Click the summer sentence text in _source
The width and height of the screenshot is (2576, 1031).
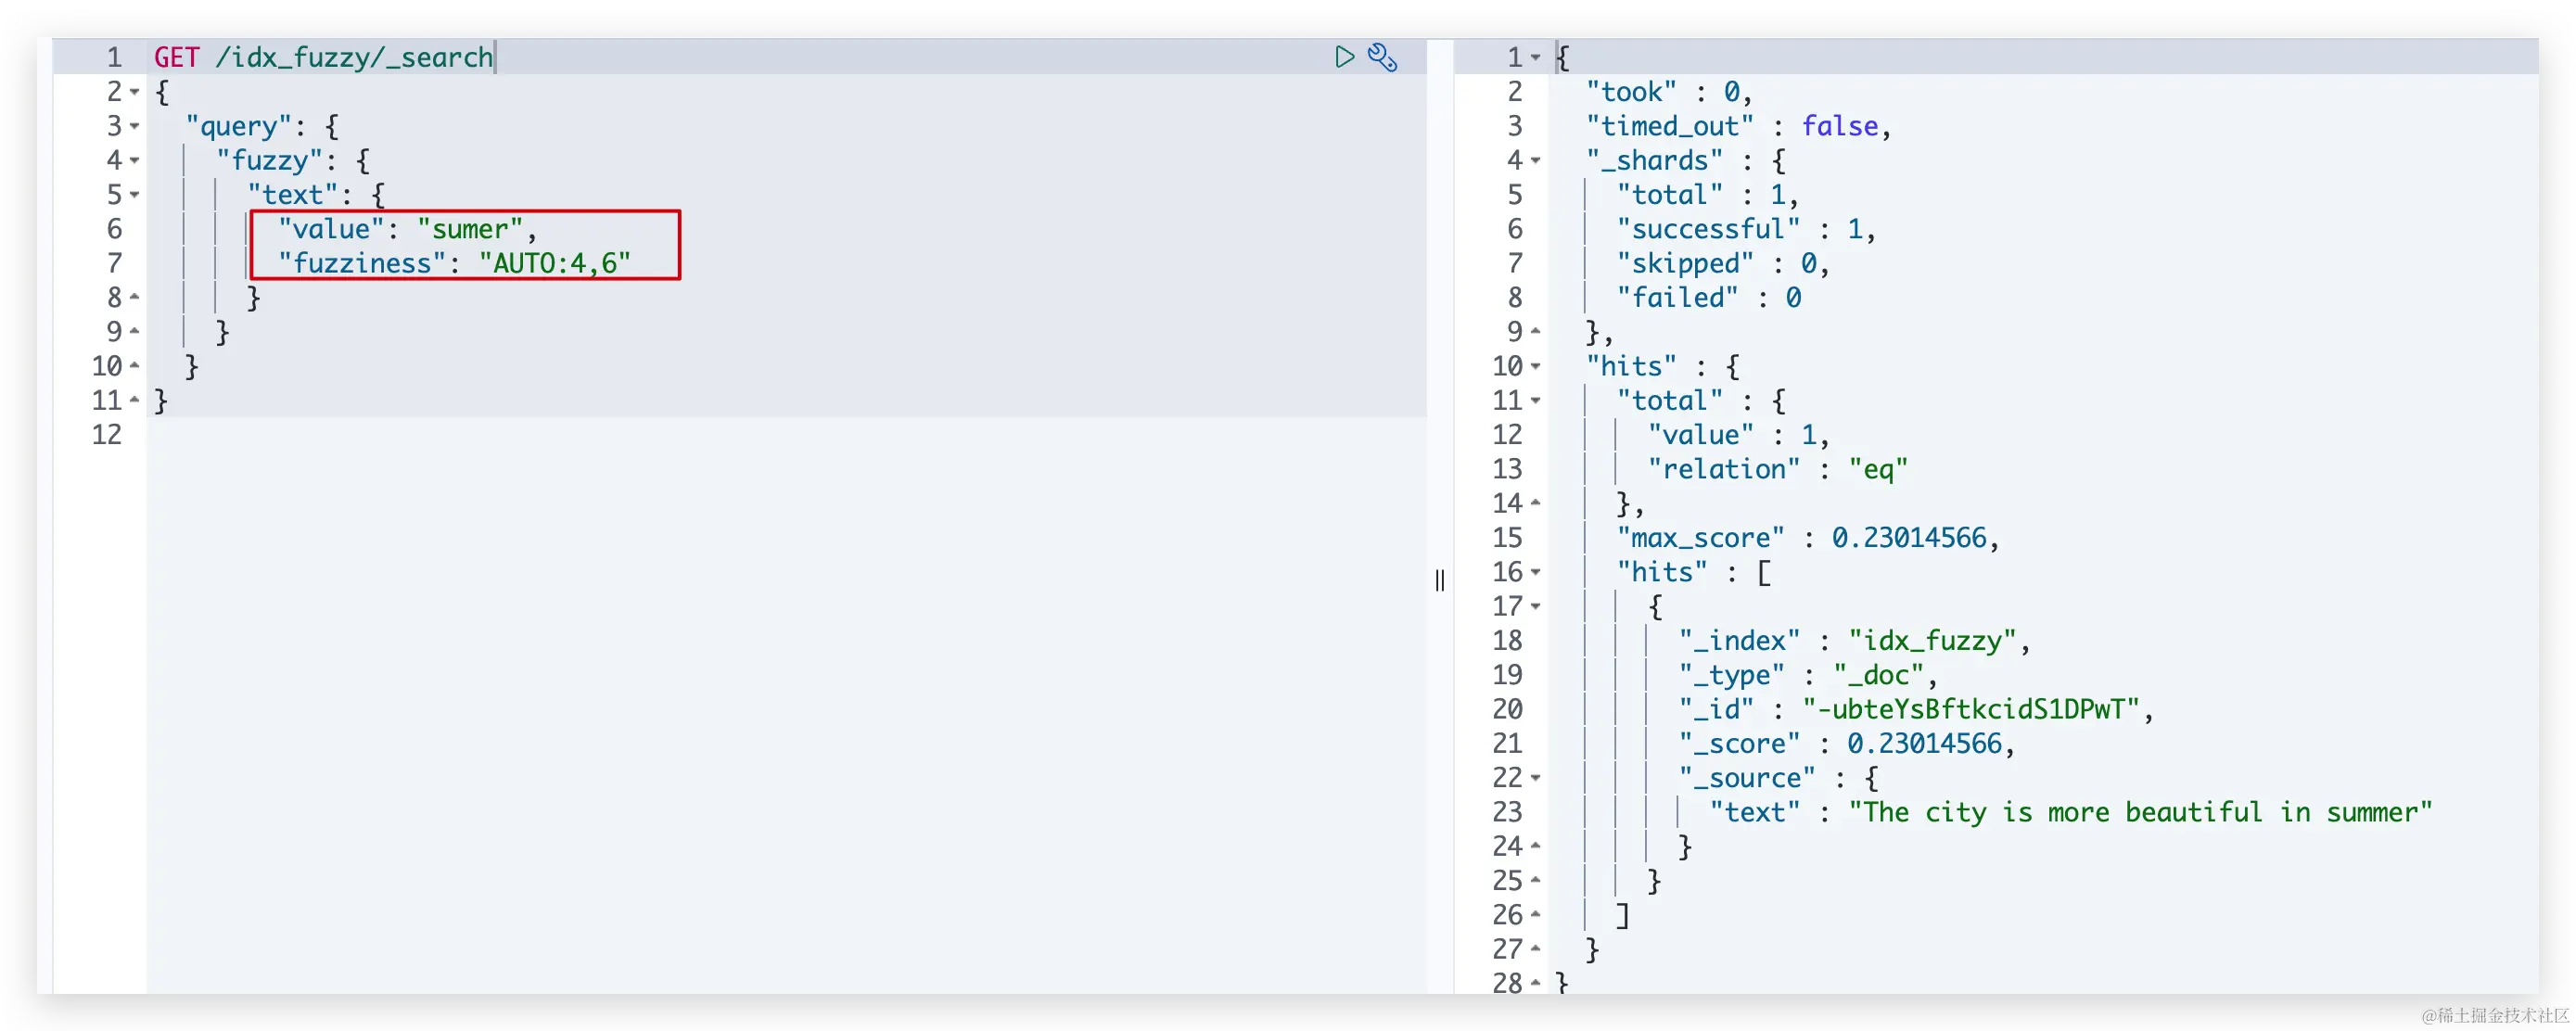tap(2140, 812)
